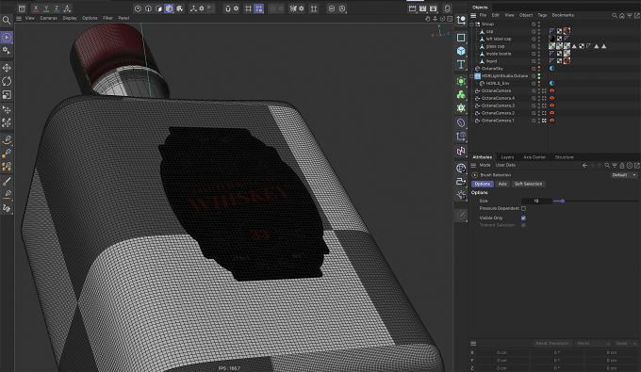Uncheck the Visible Only checkbox
Image resolution: width=641 pixels, height=372 pixels.
tap(523, 218)
